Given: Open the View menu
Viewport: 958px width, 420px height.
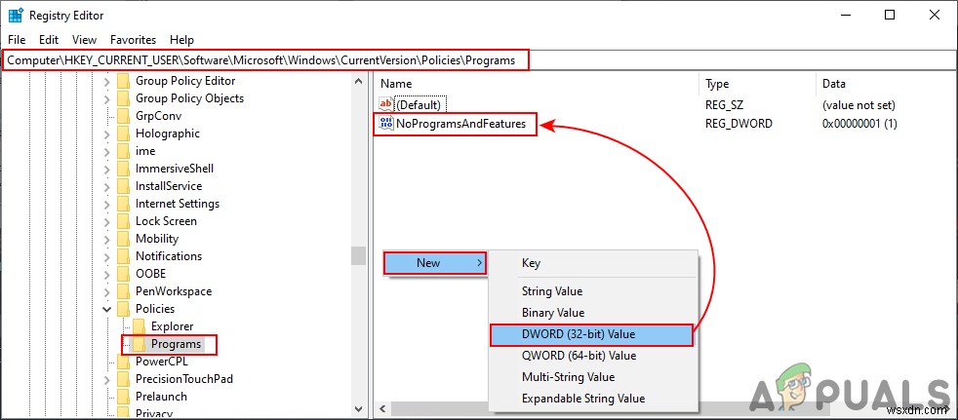Looking at the screenshot, I should [x=84, y=40].
